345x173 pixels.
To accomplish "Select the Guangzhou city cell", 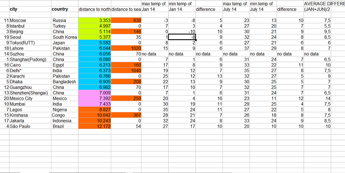I will 30,87.
